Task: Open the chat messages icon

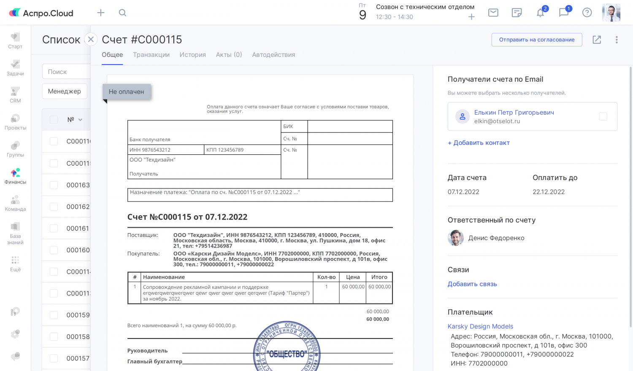Action: [564, 13]
